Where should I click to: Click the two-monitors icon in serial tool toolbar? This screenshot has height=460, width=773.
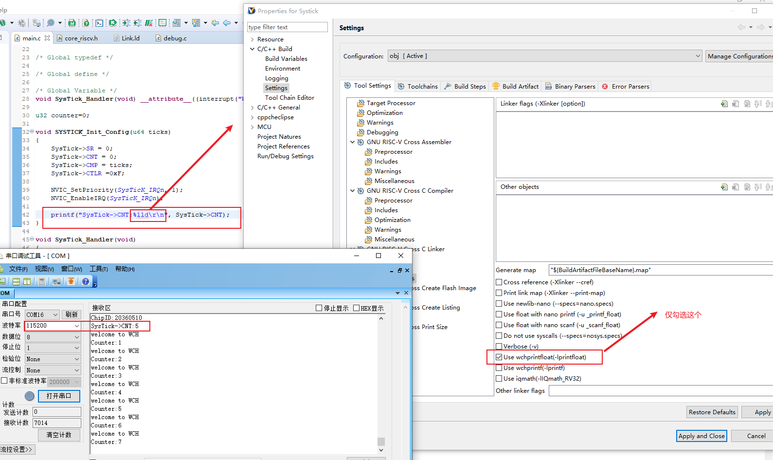coord(56,281)
